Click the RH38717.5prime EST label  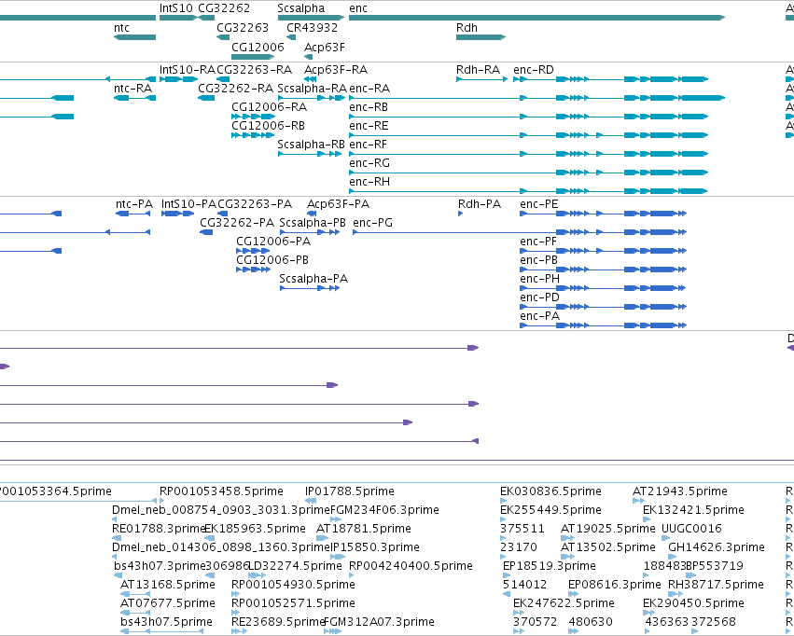click(x=716, y=585)
